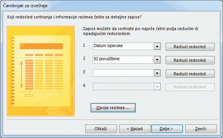Toggle Rastući redosled for sort field 3

coord(190,74)
